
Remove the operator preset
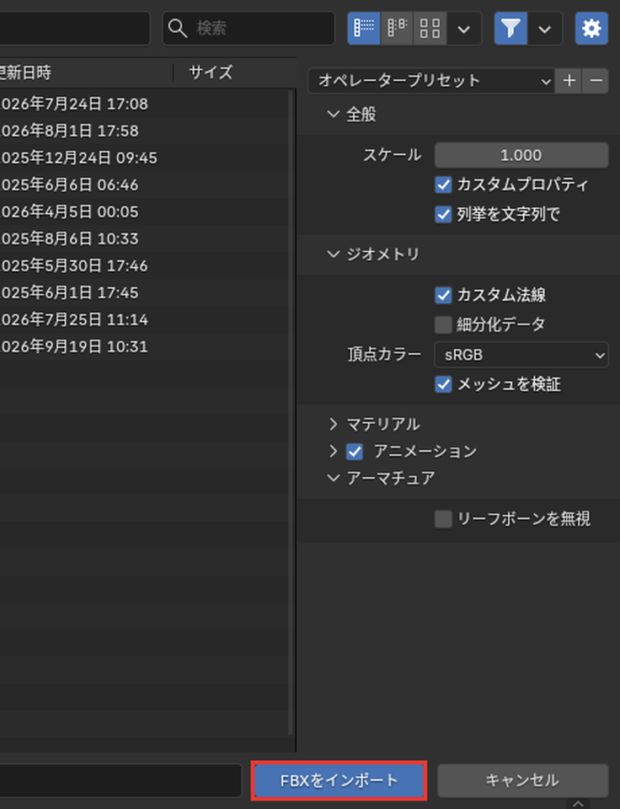coord(596,81)
